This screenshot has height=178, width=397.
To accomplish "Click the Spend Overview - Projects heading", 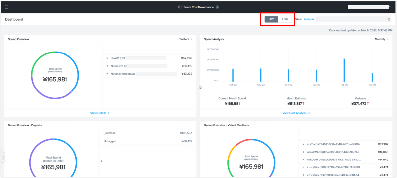I will tap(25, 125).
